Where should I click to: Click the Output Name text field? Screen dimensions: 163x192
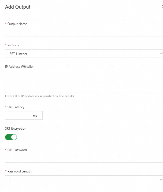pyautogui.click(x=84, y=32)
